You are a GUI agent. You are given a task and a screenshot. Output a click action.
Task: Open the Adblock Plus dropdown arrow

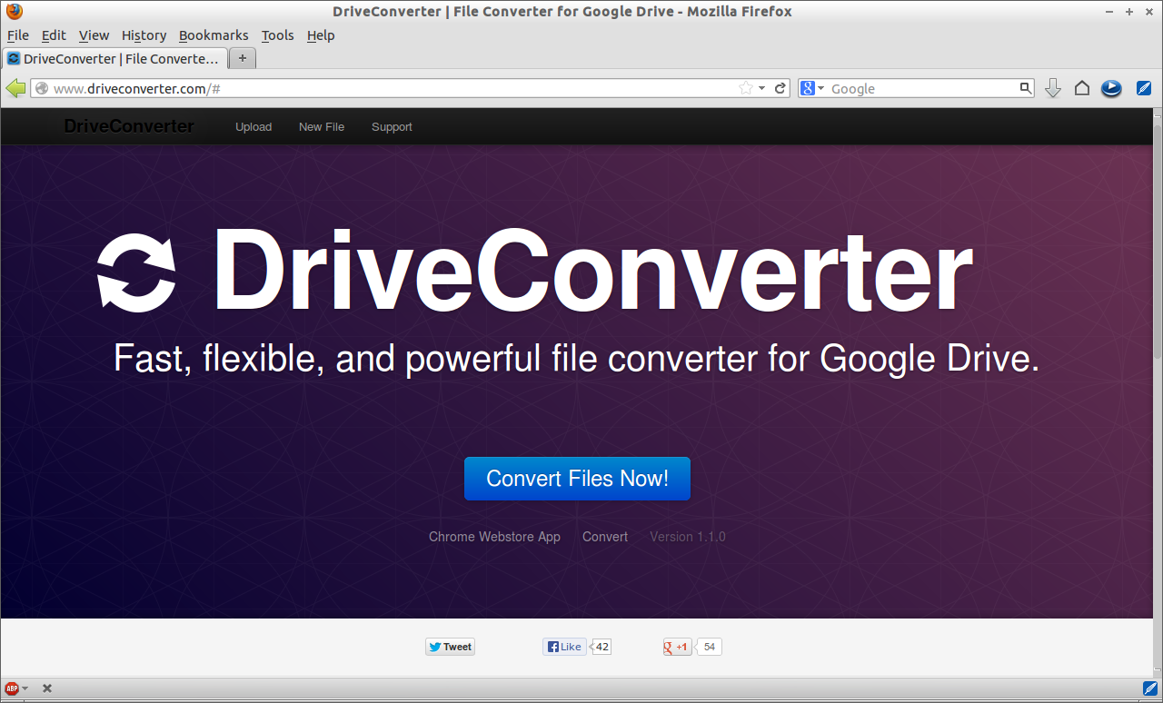coord(25,688)
